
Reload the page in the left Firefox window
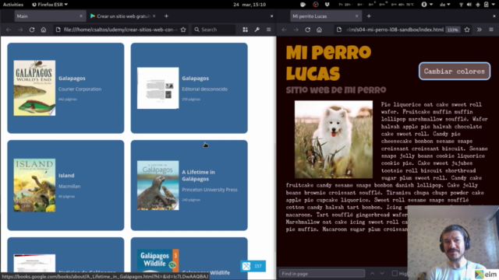click(32, 30)
